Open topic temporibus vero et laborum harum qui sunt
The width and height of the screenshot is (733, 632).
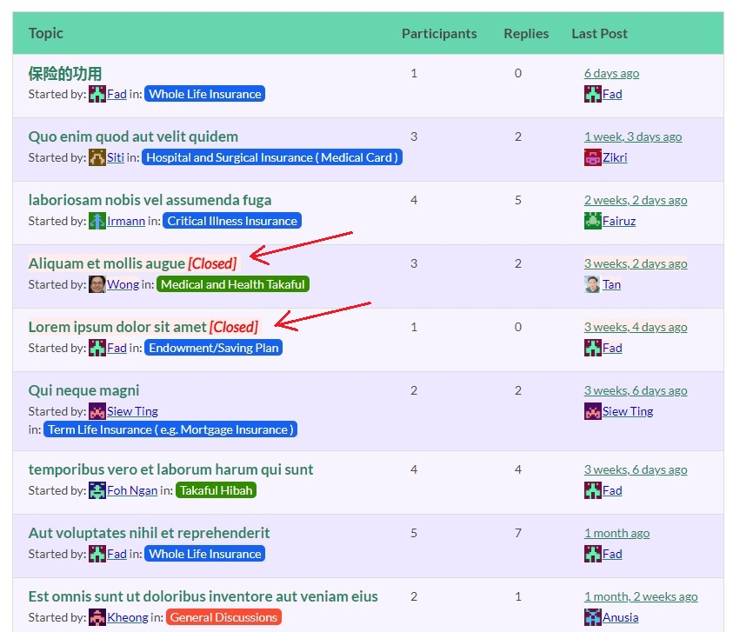coord(170,469)
